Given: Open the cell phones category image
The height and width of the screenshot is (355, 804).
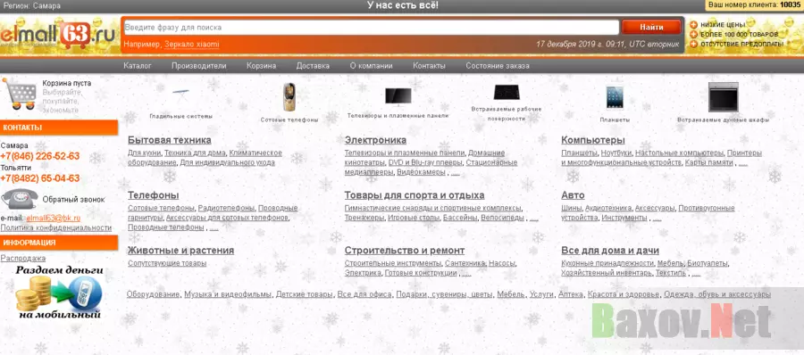Looking at the screenshot, I should 289,97.
